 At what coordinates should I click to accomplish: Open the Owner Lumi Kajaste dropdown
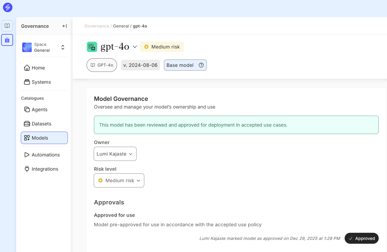pyautogui.click(x=115, y=154)
